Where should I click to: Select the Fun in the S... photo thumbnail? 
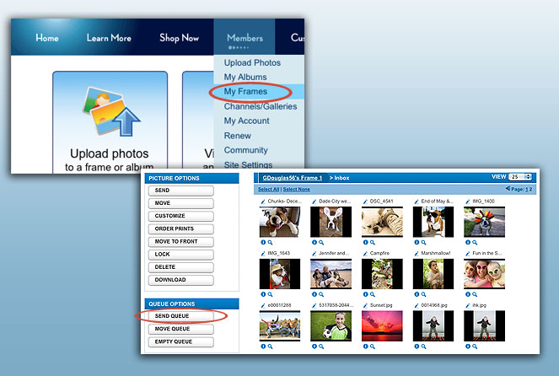(x=485, y=274)
